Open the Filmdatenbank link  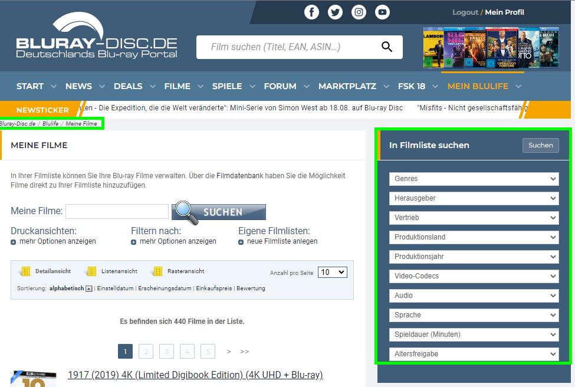[x=240, y=176]
